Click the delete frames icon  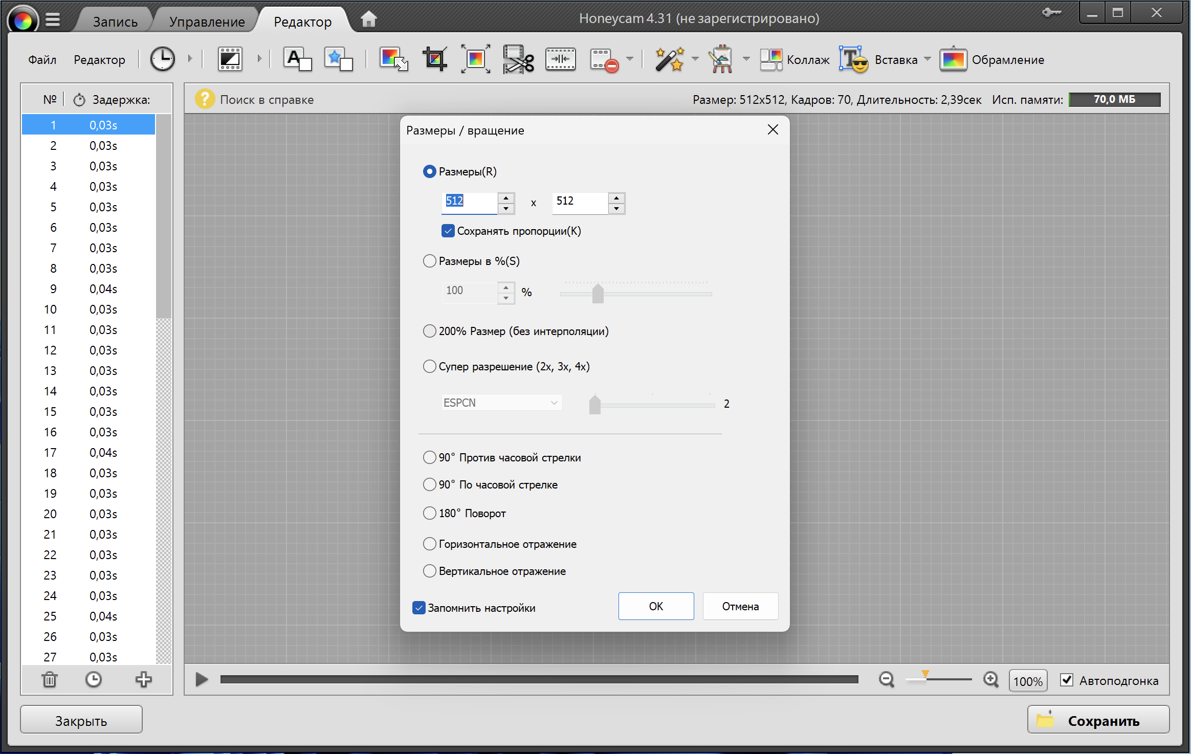click(x=605, y=60)
